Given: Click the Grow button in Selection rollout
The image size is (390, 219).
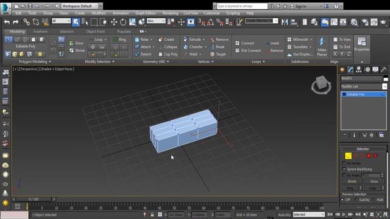Looking at the screenshot, I should coord(374,181).
